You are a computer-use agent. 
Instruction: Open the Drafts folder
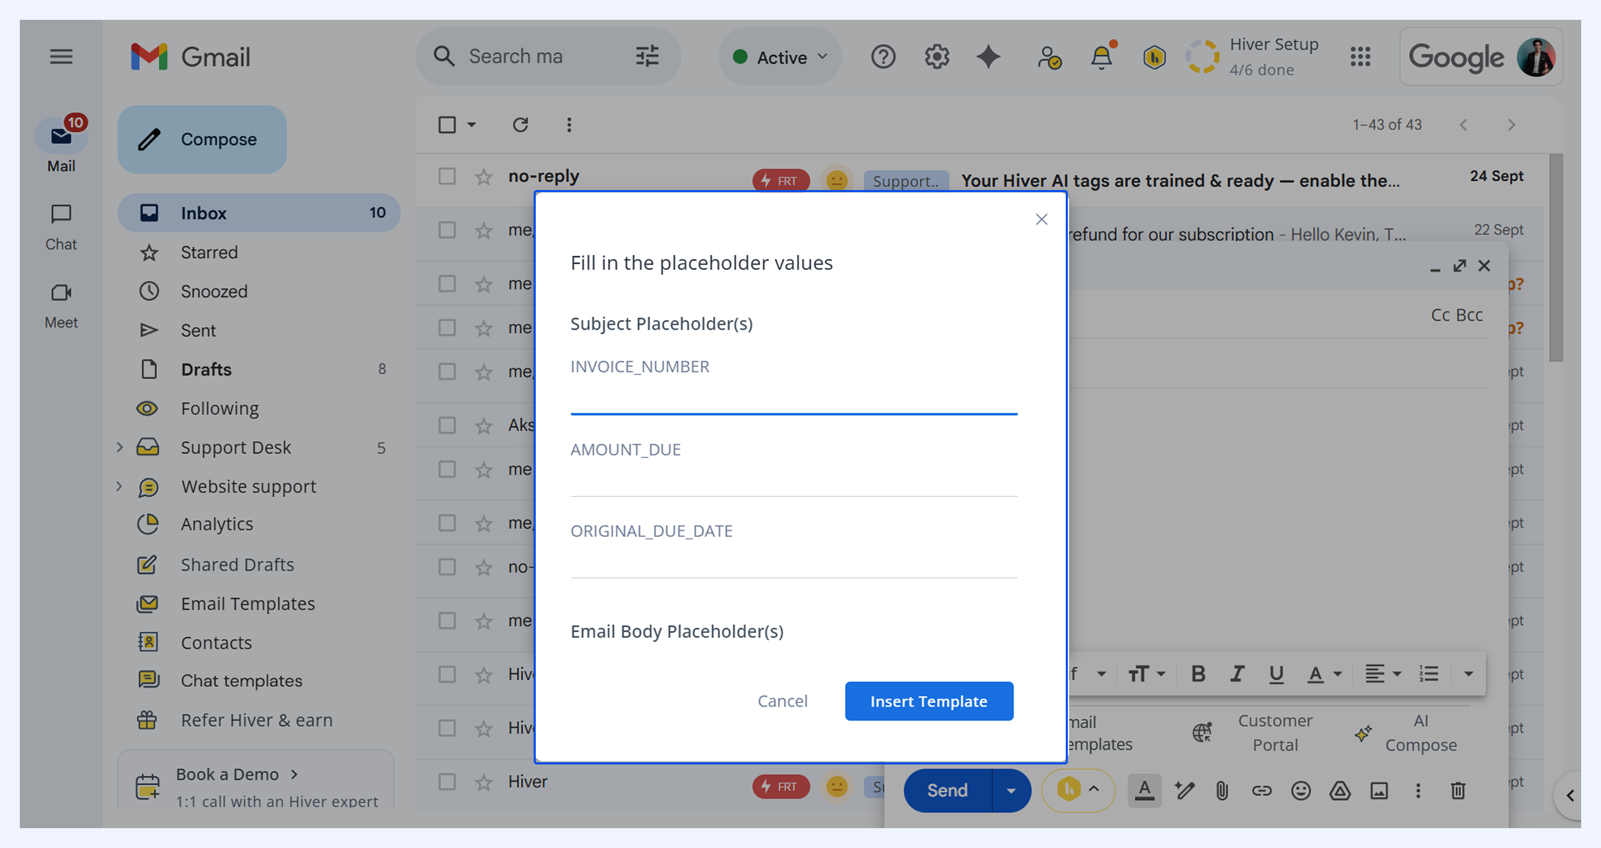coord(259,369)
